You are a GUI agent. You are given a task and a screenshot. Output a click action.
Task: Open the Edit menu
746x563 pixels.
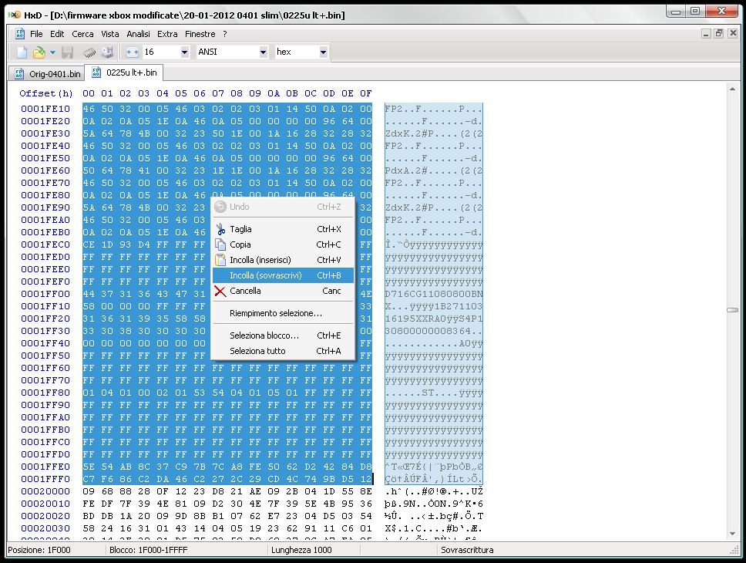(x=57, y=34)
